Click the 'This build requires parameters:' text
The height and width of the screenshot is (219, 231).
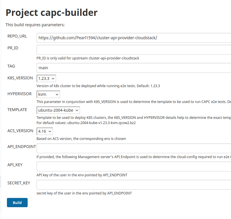click(35, 25)
